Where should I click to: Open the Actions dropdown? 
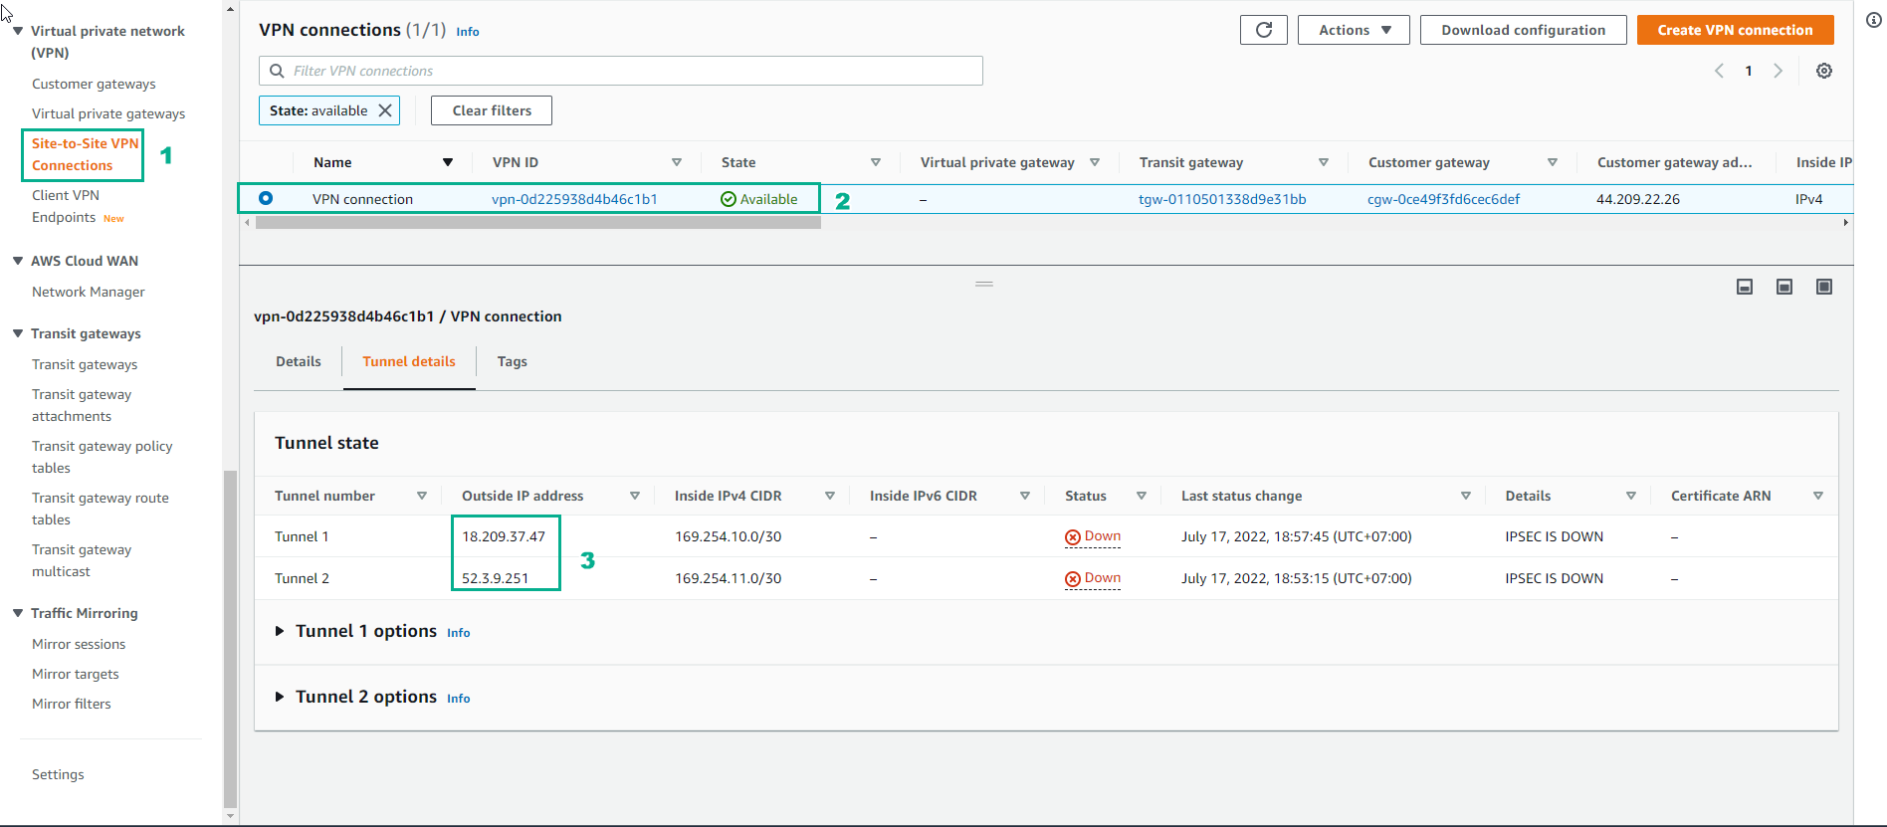1354,30
